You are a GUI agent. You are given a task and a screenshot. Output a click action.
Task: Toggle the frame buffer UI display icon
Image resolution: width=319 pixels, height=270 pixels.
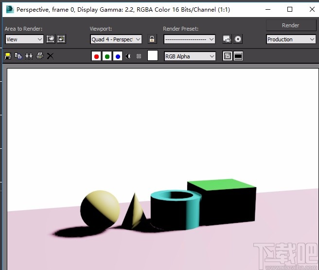(x=238, y=56)
